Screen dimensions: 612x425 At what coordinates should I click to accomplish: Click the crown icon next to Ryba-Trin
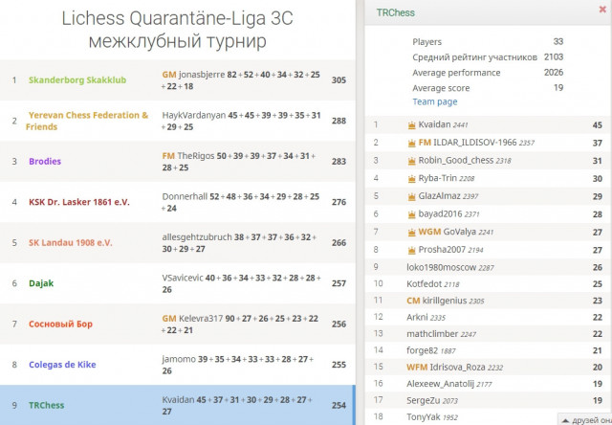(411, 179)
